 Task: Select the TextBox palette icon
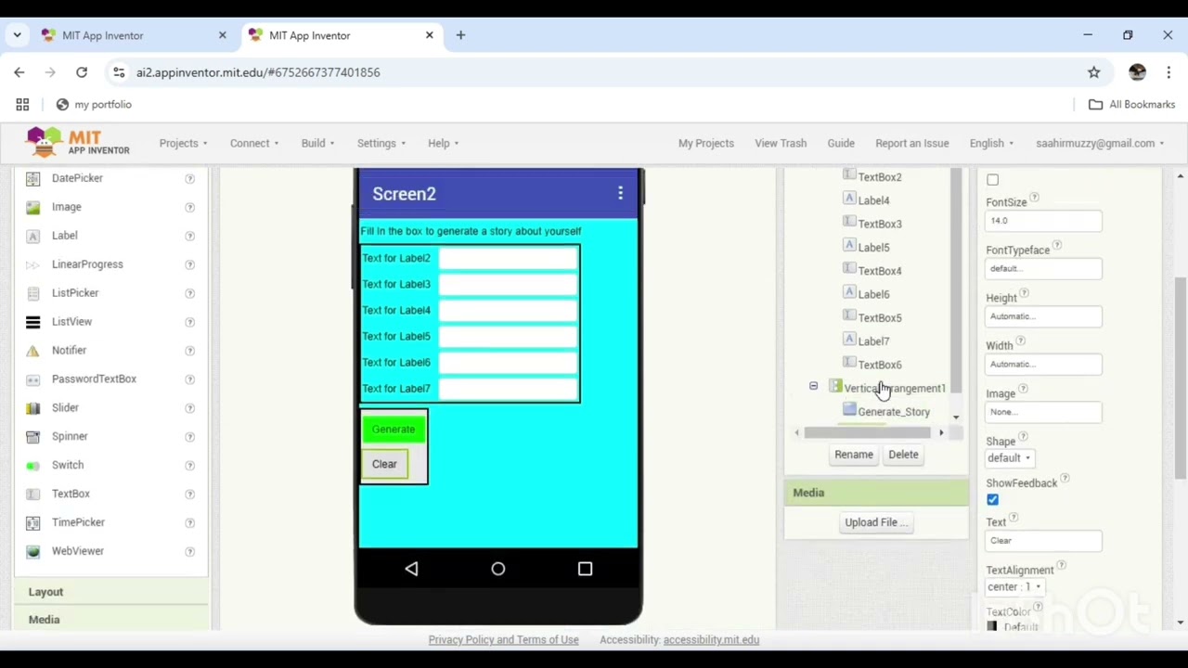(33, 495)
